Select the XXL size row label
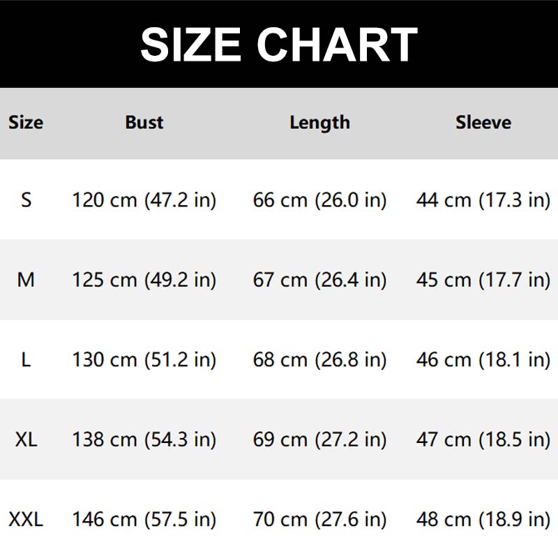Image resolution: width=558 pixels, height=558 pixels. 26,520
